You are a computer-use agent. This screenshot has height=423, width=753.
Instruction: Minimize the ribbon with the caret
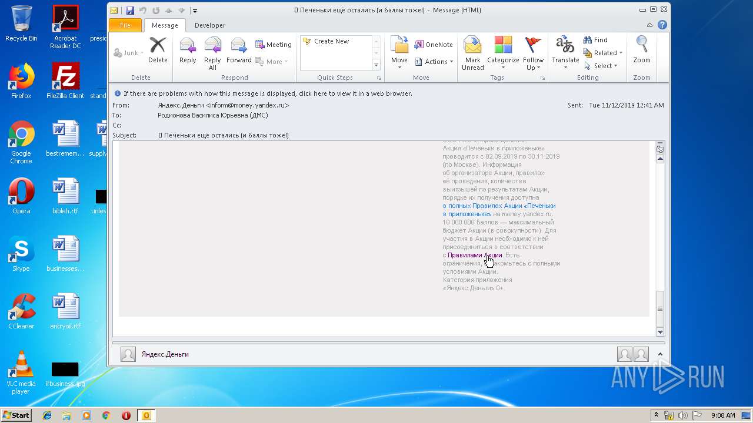(x=649, y=25)
